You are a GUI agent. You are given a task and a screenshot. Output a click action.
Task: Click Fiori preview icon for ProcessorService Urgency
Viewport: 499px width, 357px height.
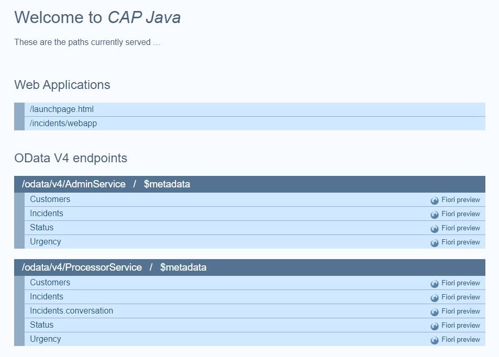(435, 340)
